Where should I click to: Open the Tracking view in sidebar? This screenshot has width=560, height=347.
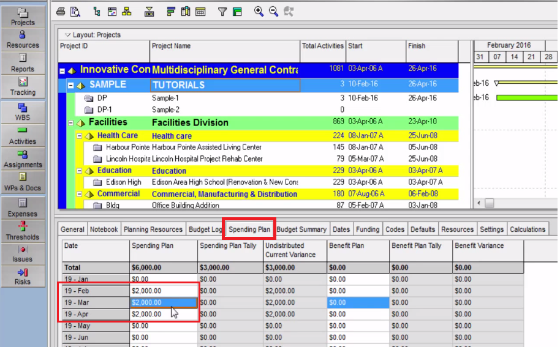[x=23, y=87]
